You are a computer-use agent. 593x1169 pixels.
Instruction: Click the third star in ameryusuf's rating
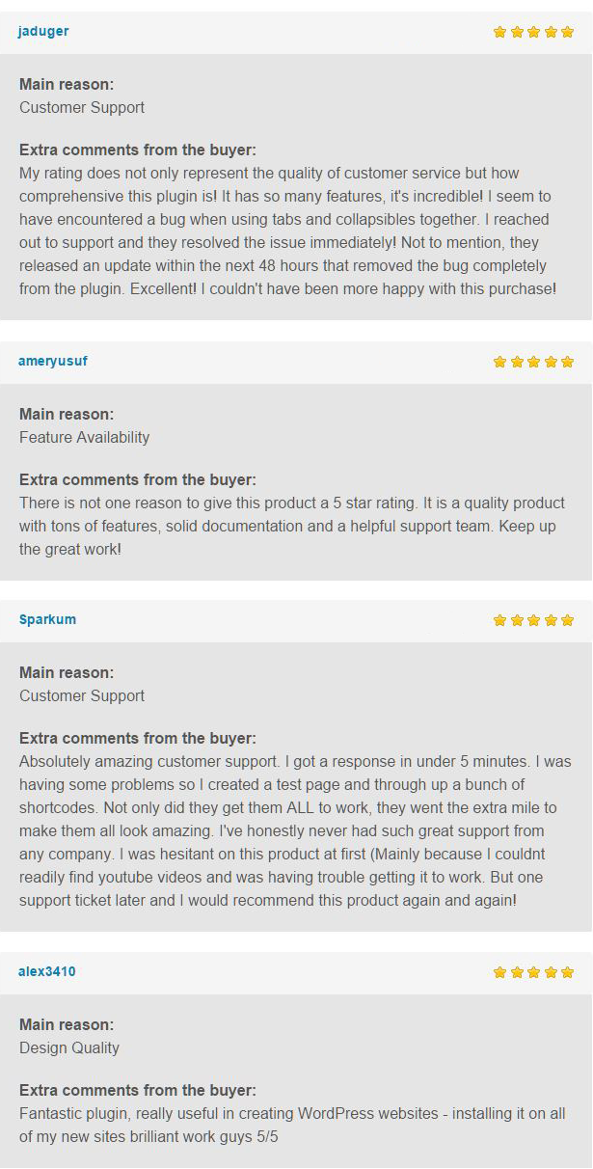pyautogui.click(x=533, y=362)
